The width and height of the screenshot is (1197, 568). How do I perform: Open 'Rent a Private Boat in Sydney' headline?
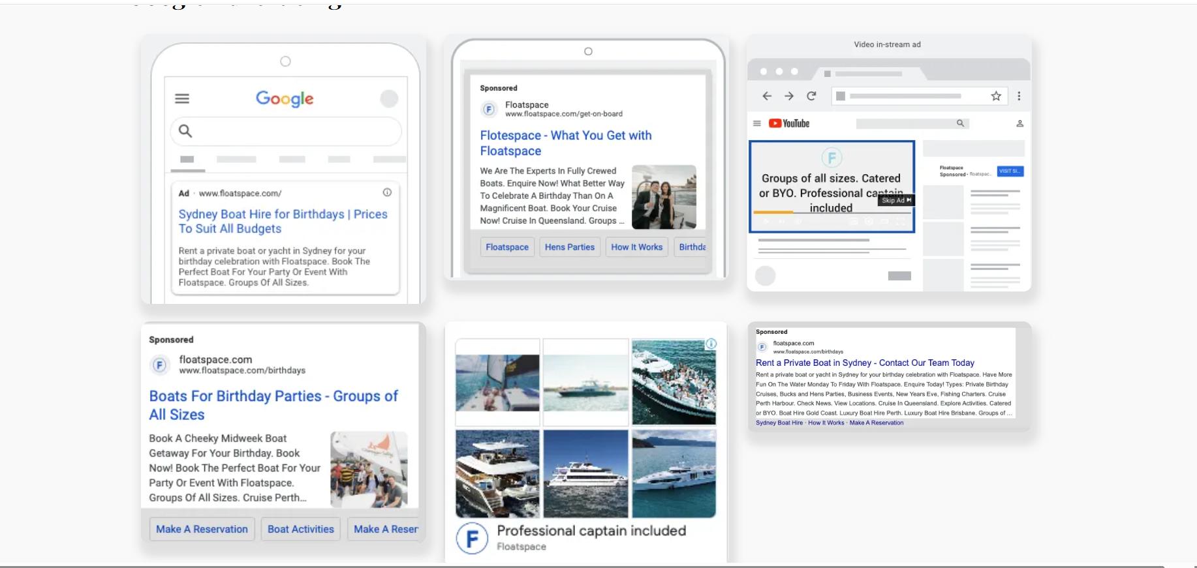click(x=865, y=363)
